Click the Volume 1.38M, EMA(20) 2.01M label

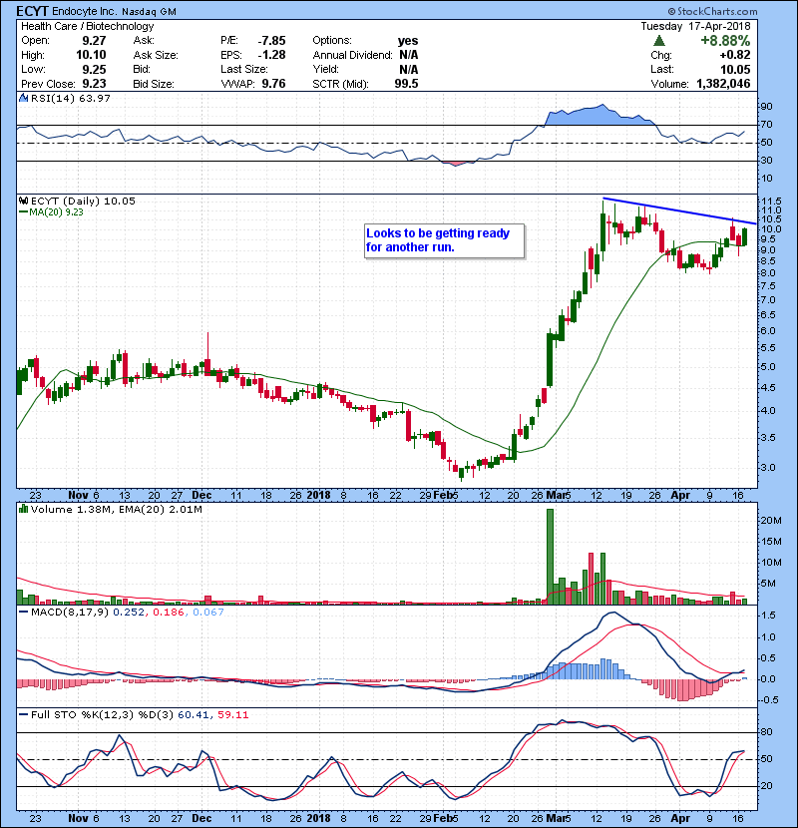[x=116, y=509]
